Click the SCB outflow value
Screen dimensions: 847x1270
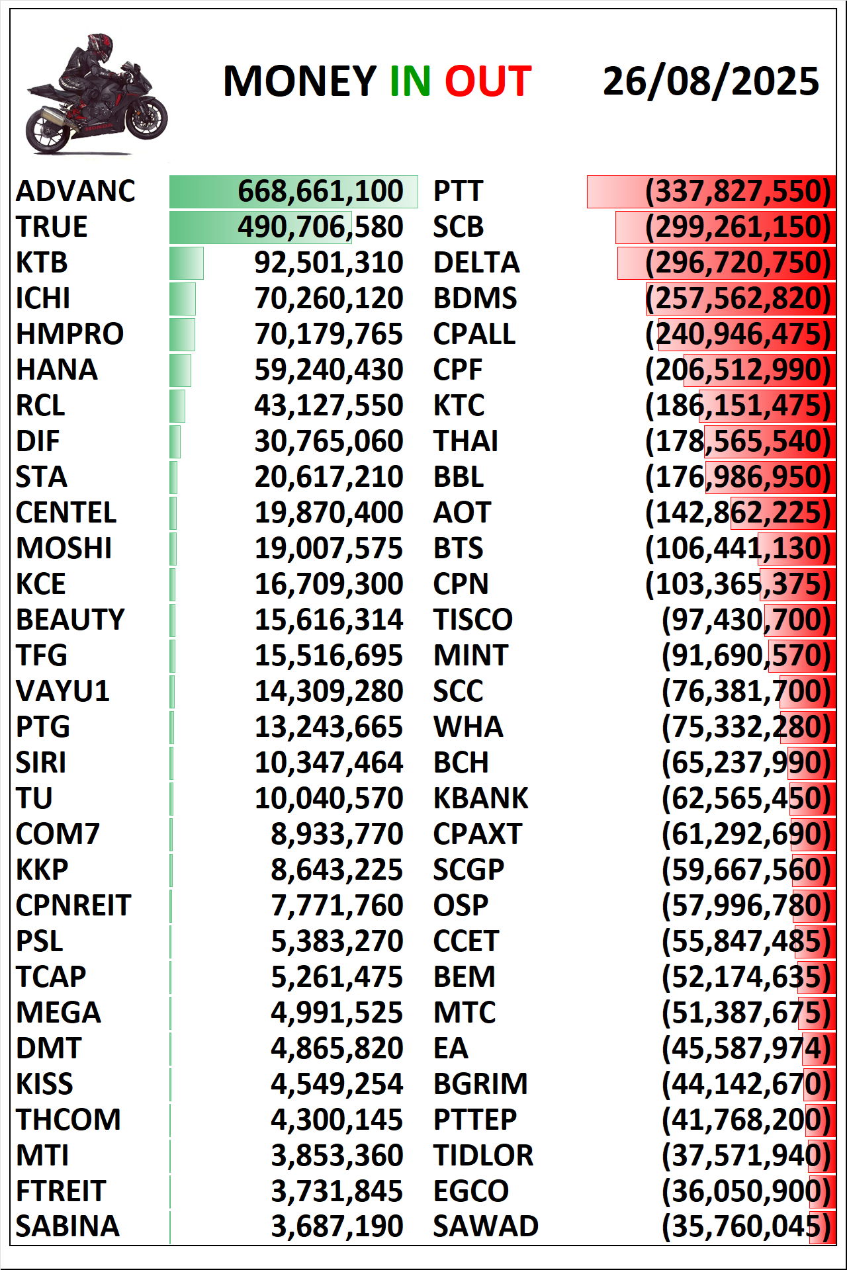pyautogui.click(x=738, y=227)
